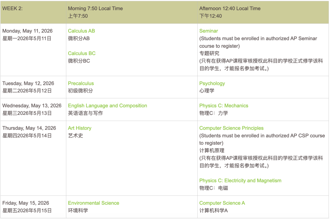Open English Language and Composition link
Viewport: 330px width, 219px height.
[x=108, y=105]
